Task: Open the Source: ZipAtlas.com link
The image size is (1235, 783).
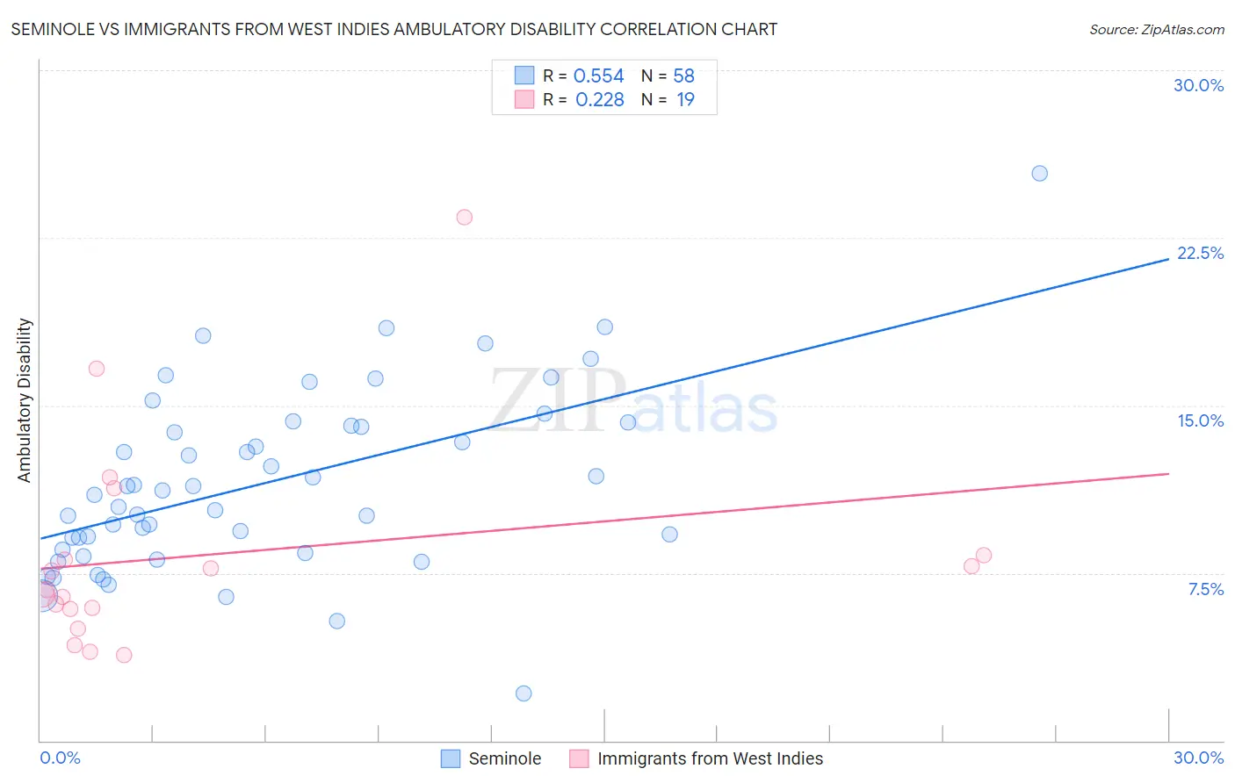Action: (1157, 29)
